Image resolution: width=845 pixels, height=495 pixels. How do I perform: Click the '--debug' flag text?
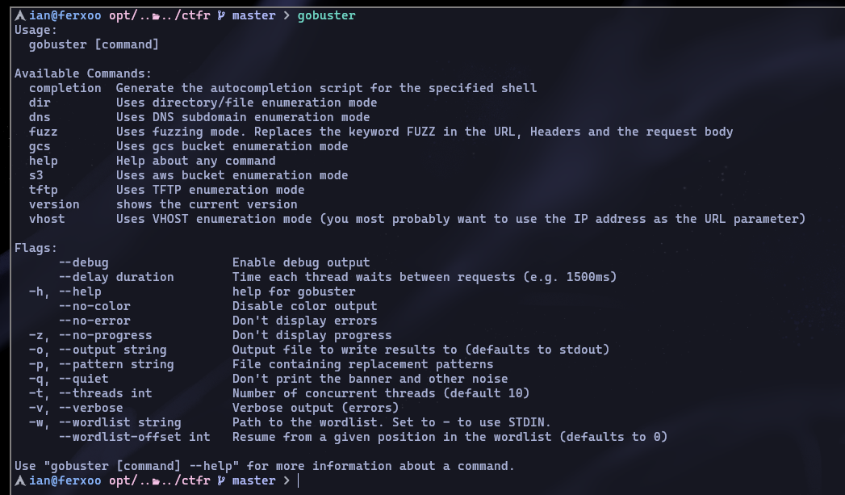pyautogui.click(x=83, y=262)
